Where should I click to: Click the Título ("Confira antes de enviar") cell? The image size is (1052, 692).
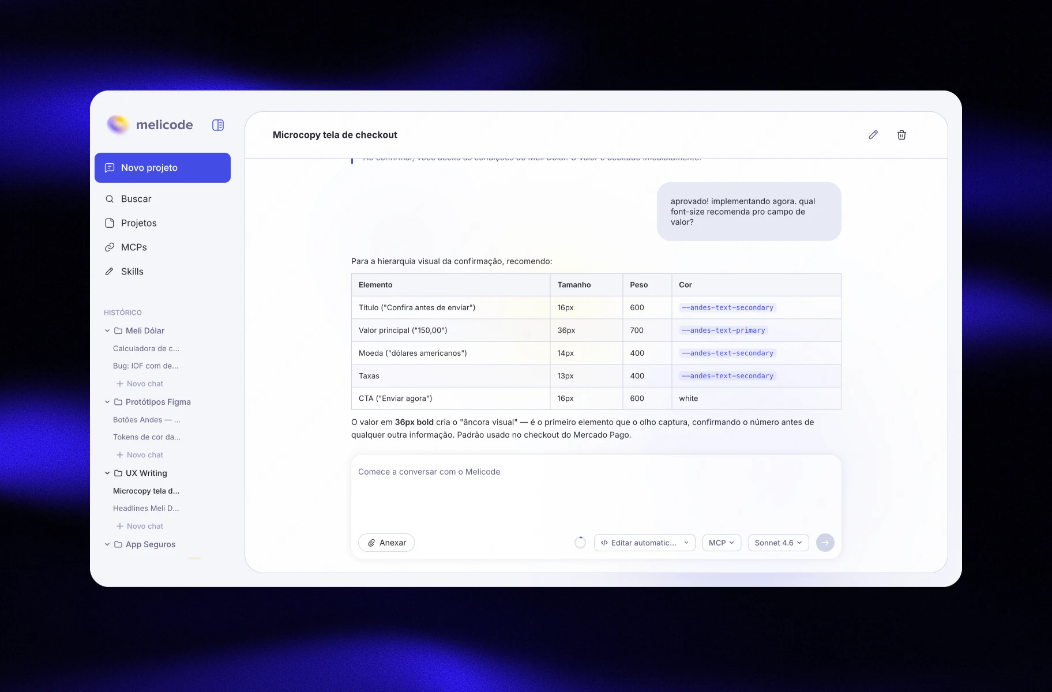(450, 307)
